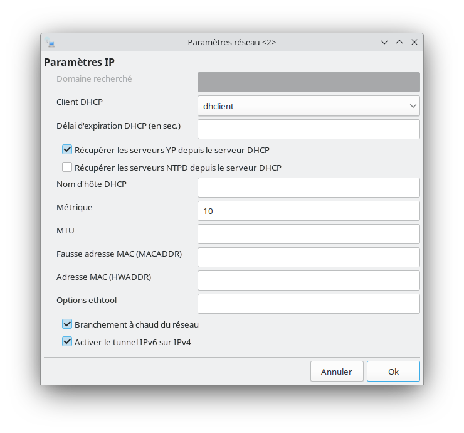The width and height of the screenshot is (464, 433).
Task: Disable Activer le tunnel IPv6 sur IPv4
Action: 67,341
